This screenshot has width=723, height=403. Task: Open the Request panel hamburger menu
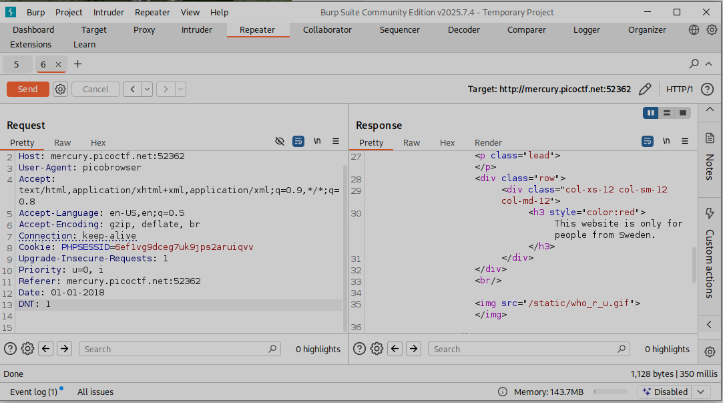coord(336,141)
